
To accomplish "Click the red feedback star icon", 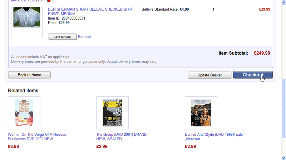I will point(49,1).
